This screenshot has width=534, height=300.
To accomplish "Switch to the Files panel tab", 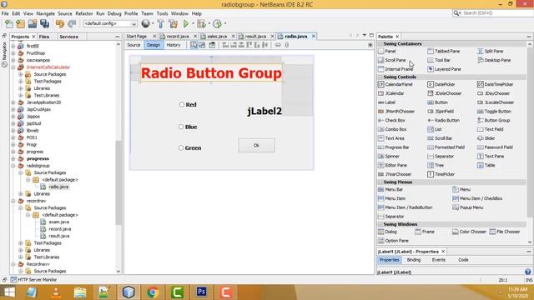I will pos(44,37).
